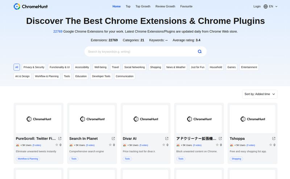Screen dimensions: 290x179
Task: Open the Sort by: Added time dropdown
Action: [x=260, y=94]
